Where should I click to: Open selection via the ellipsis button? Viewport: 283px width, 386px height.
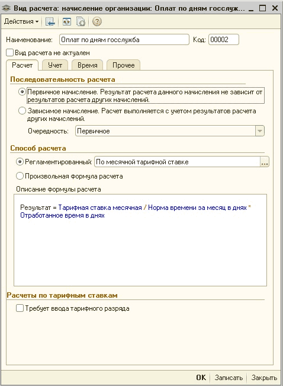click(x=265, y=162)
